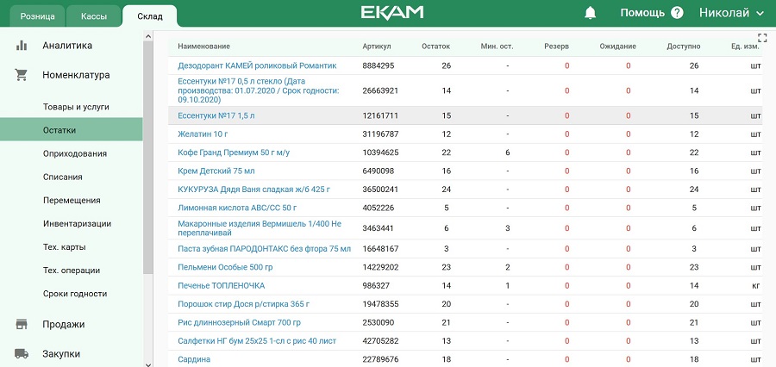Sort by Ожидание column header
This screenshot has width=776, height=367.
617,47
